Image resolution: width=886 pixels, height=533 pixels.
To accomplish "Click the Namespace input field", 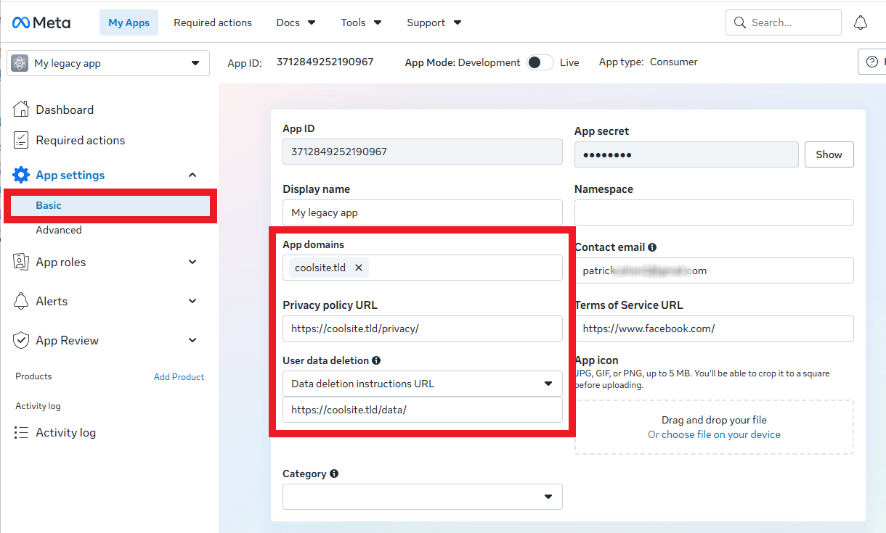I will point(714,212).
